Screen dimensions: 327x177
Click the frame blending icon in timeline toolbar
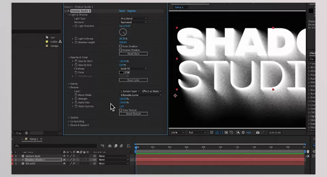(x=116, y=146)
